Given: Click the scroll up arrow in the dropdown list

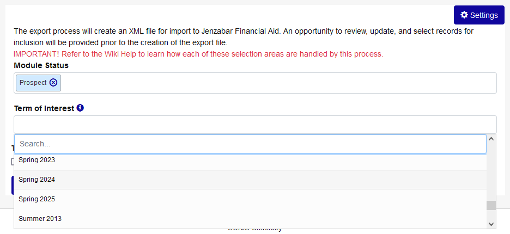Looking at the screenshot, I should [491, 139].
